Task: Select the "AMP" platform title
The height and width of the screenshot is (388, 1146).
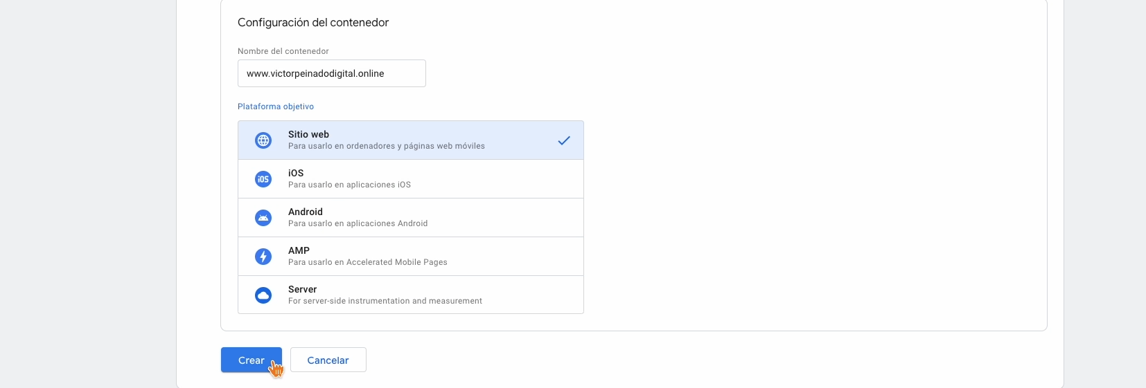Action: pyautogui.click(x=299, y=250)
